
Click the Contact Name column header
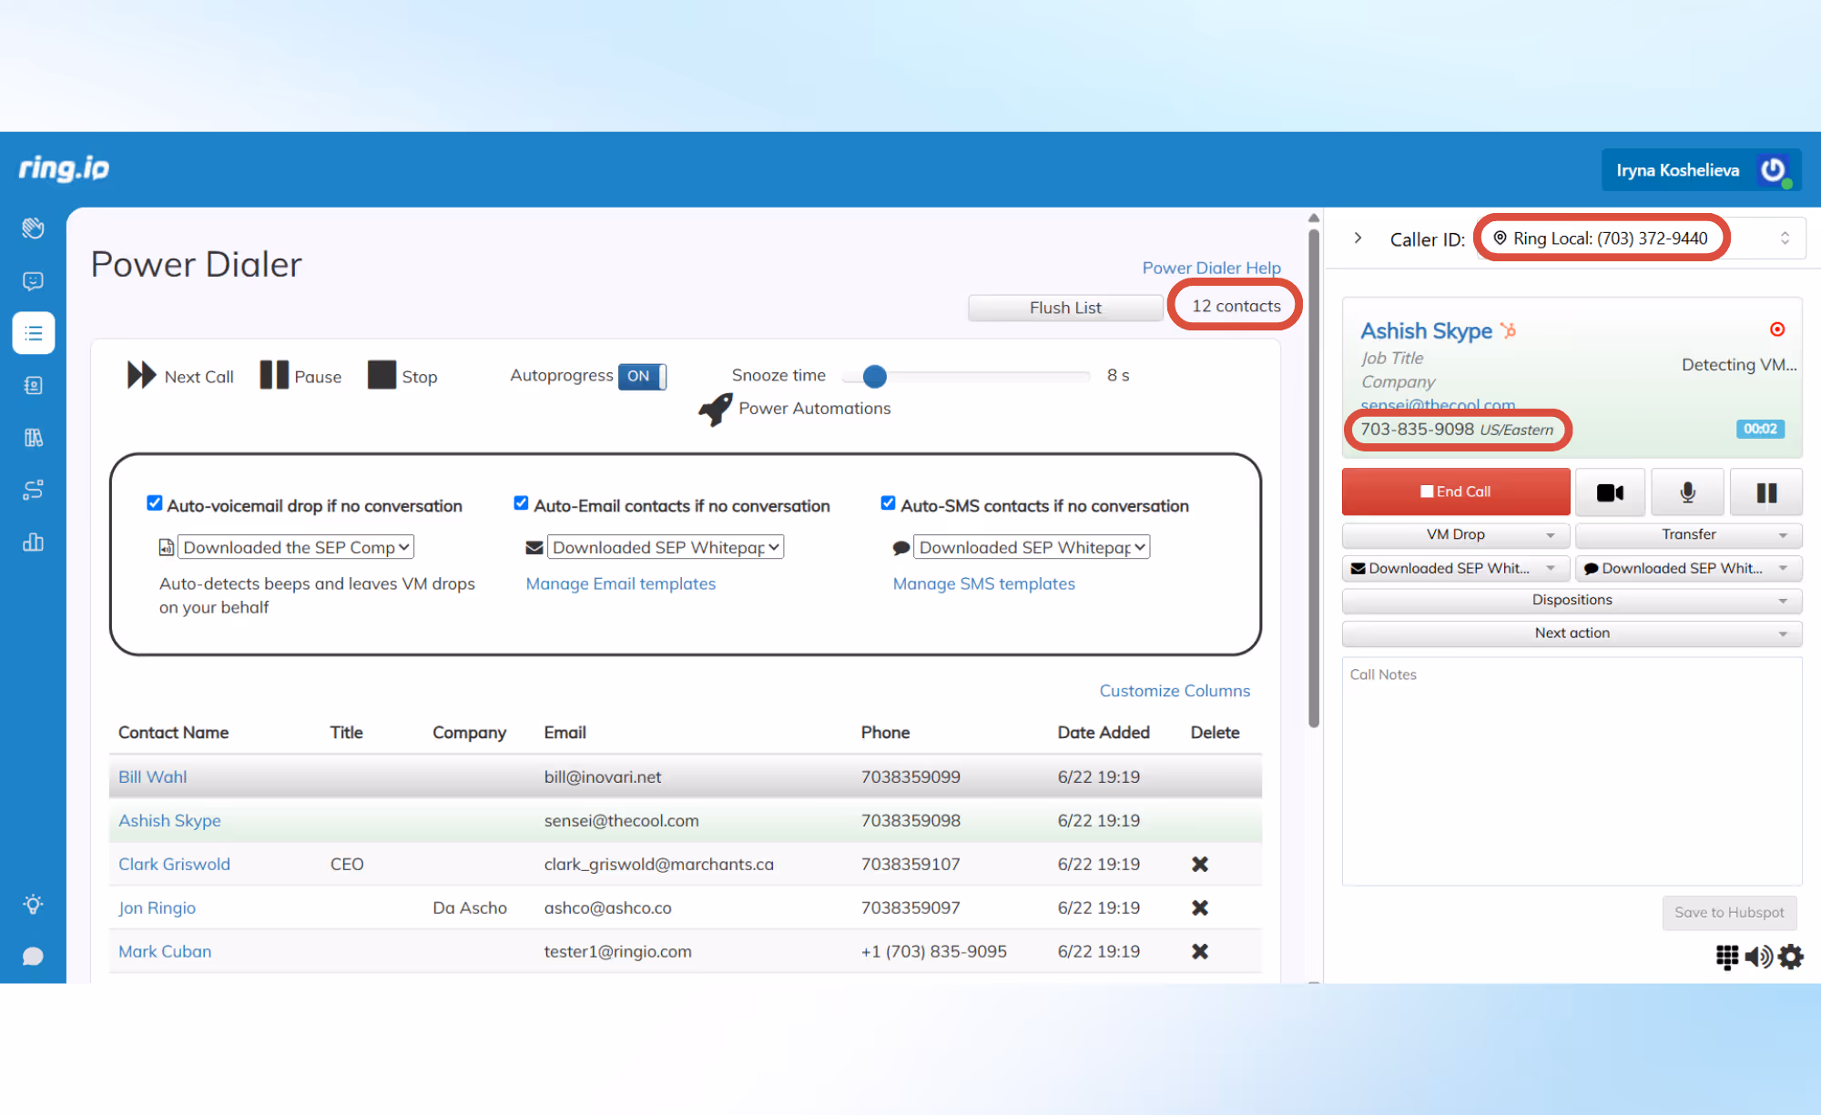(x=173, y=733)
